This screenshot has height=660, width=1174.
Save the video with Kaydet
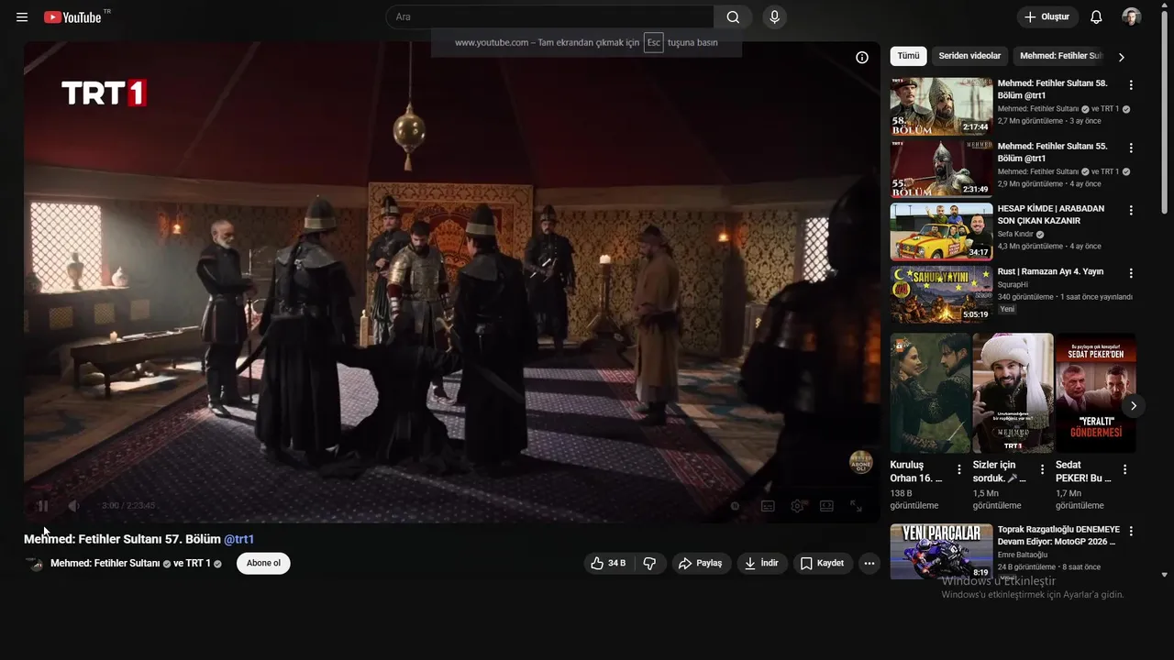[x=823, y=564]
